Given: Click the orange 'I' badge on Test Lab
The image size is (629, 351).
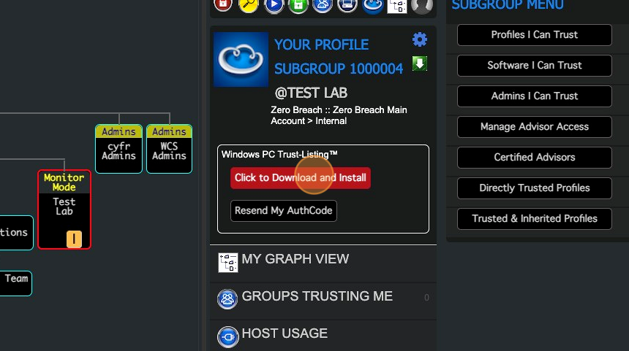Looking at the screenshot, I should click(74, 239).
